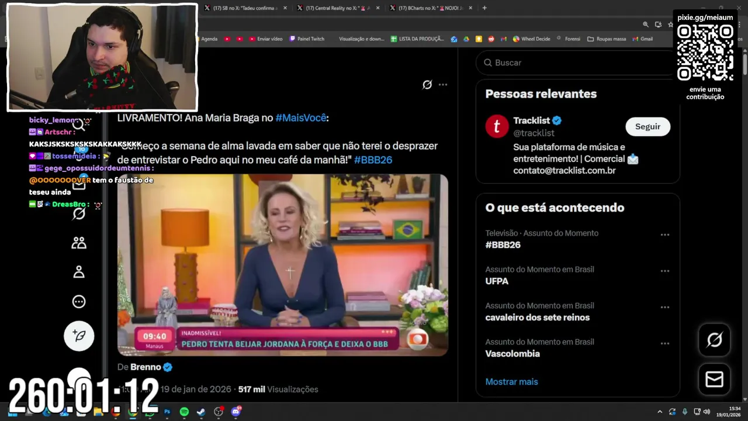Viewport: 748px width, 421px height.
Task: Open the Roupas massa bookmarks folder
Action: click(607, 39)
